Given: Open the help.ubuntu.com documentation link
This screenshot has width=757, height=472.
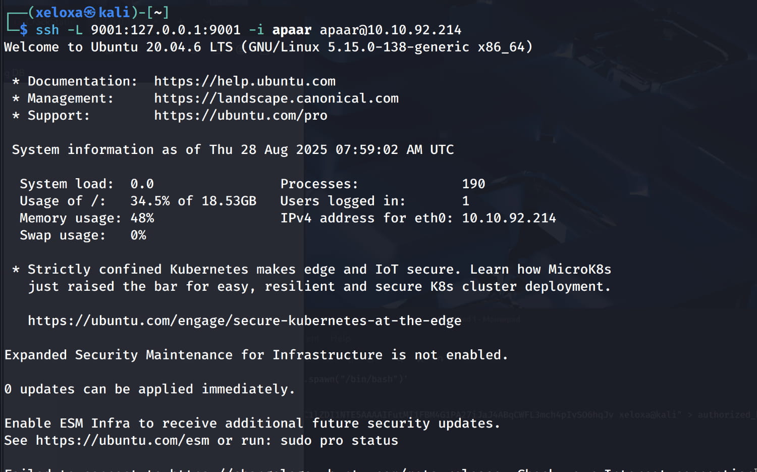Looking at the screenshot, I should pyautogui.click(x=244, y=81).
